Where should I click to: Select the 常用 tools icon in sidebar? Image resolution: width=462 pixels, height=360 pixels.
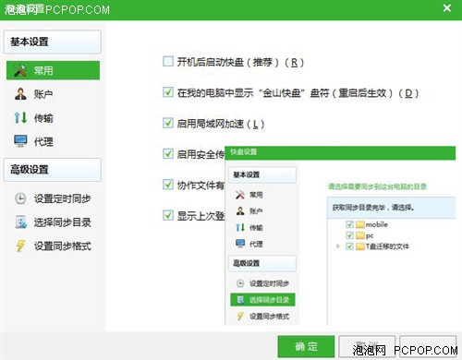coord(20,70)
